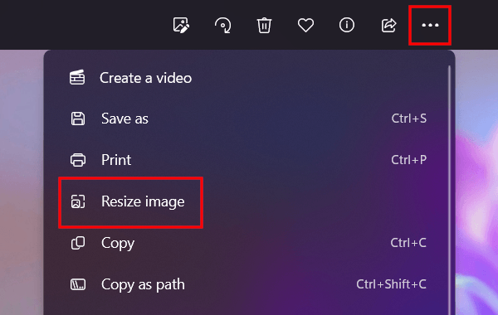Show file info with the info icon
The width and height of the screenshot is (498, 315).
pyautogui.click(x=346, y=25)
